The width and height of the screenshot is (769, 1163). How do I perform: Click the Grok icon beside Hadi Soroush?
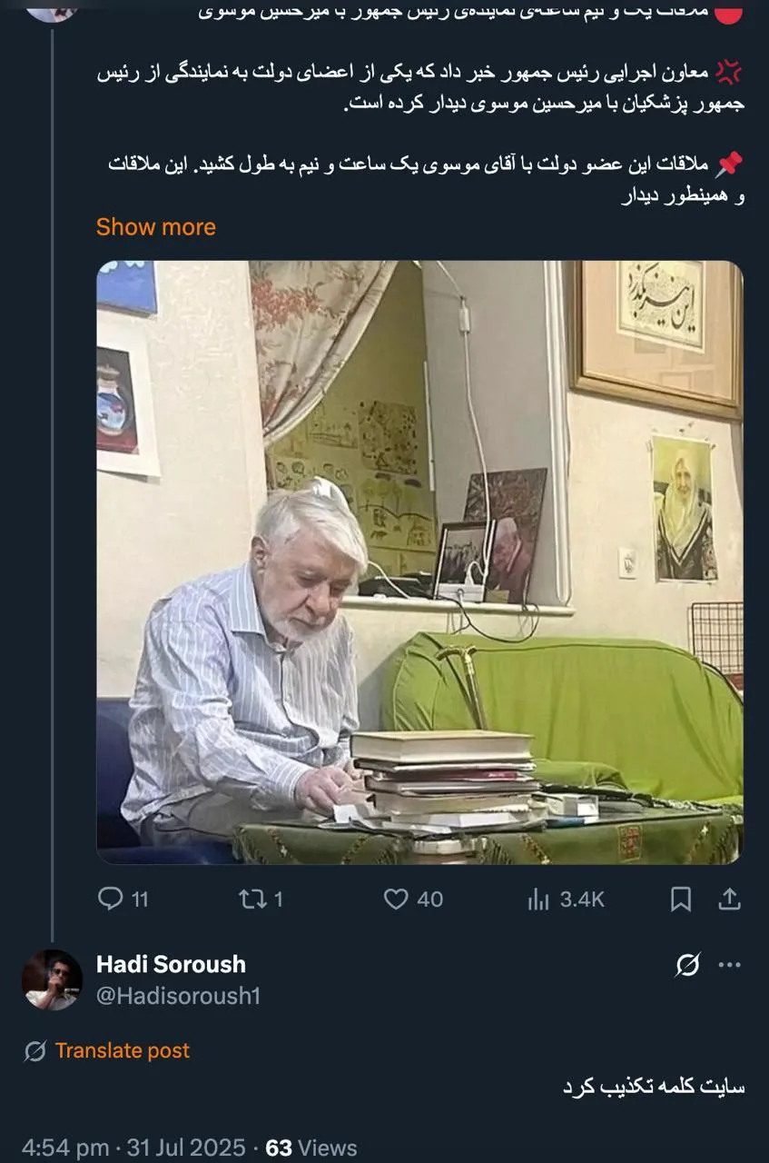pyautogui.click(x=688, y=965)
